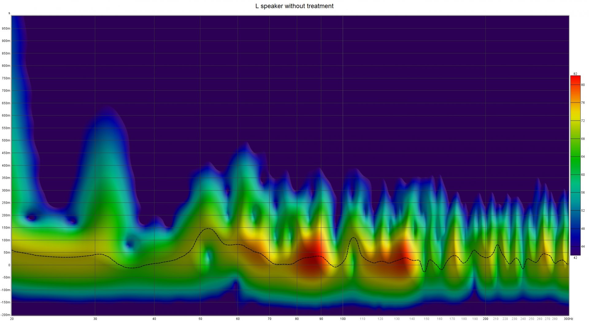Click the title 'L speaker without treatment'
Image resolution: width=589 pixels, height=322 pixels.
(x=294, y=6)
